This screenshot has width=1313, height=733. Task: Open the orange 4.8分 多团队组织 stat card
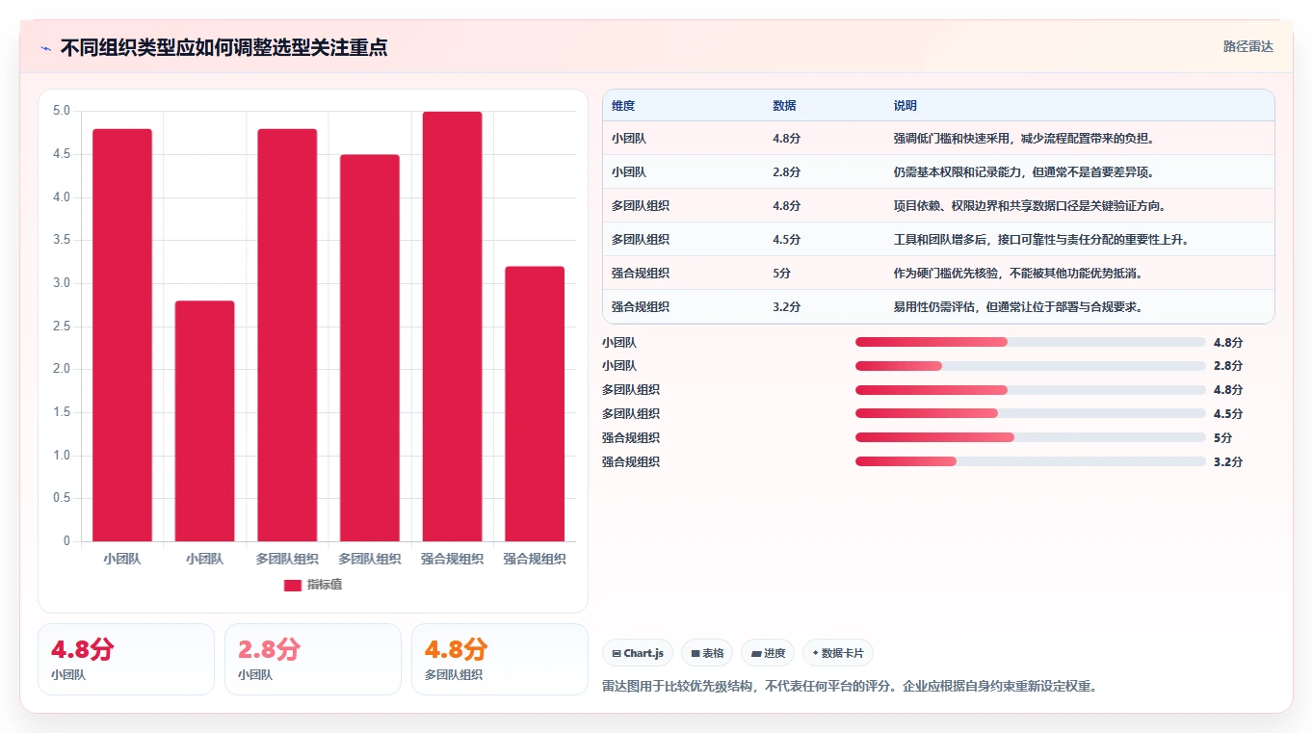[x=500, y=659]
